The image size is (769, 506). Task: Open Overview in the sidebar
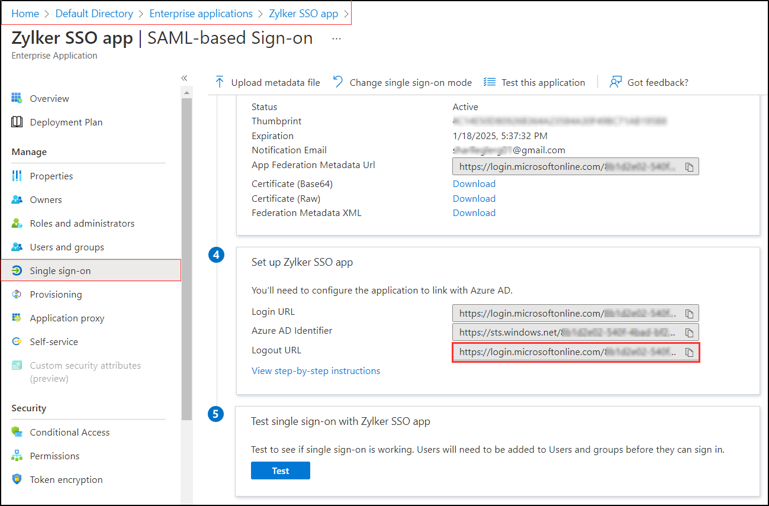coord(49,98)
